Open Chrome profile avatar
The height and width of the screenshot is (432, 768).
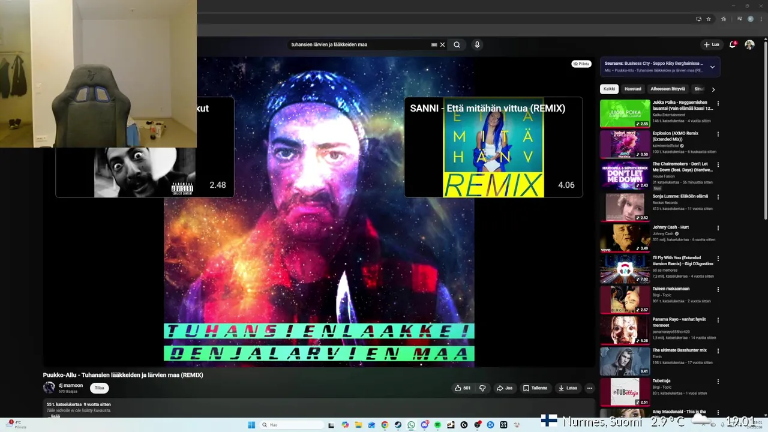pyautogui.click(x=749, y=19)
